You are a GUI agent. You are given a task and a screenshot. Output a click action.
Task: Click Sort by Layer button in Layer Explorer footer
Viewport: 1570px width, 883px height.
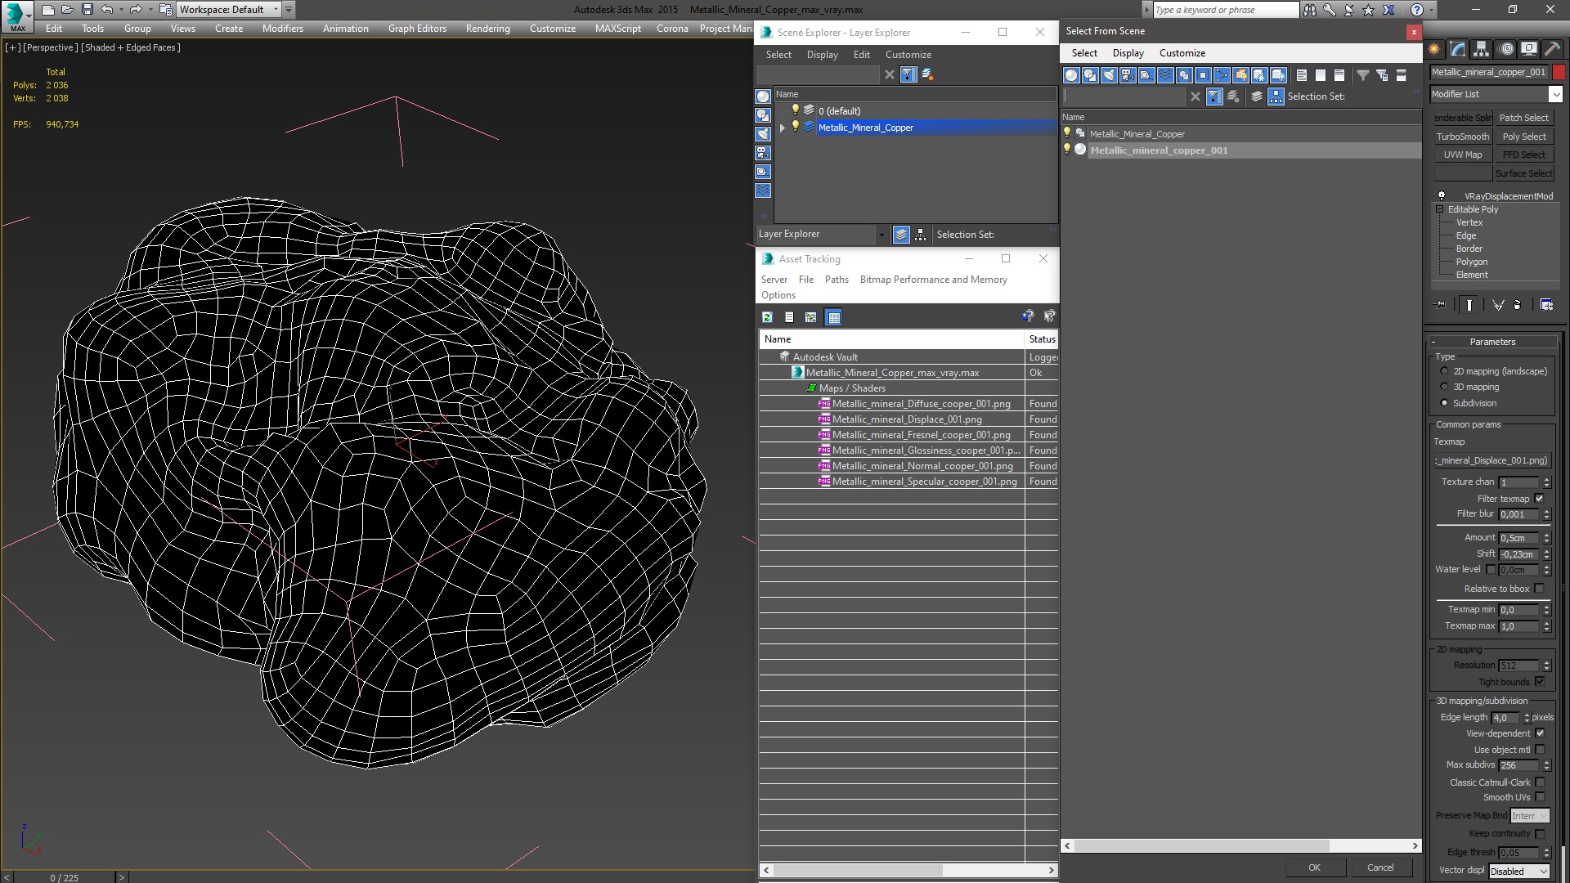coord(901,235)
